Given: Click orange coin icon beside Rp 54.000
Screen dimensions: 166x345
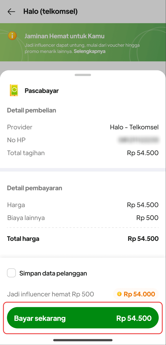Looking at the screenshot, I should [x=119, y=294].
